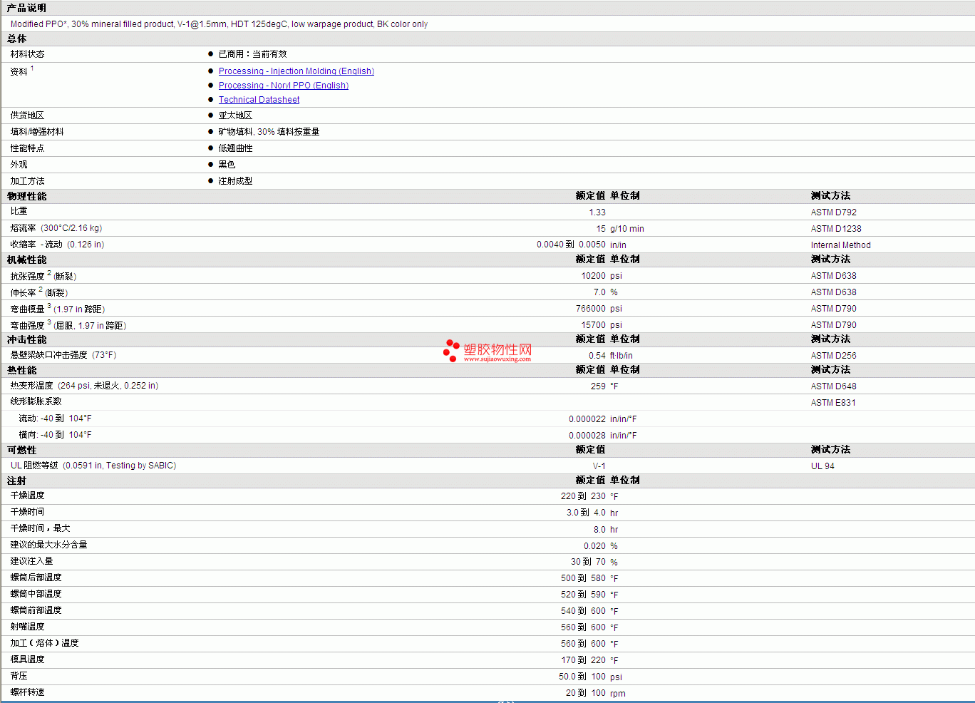Open the Technical Datasheet link

pyautogui.click(x=259, y=100)
